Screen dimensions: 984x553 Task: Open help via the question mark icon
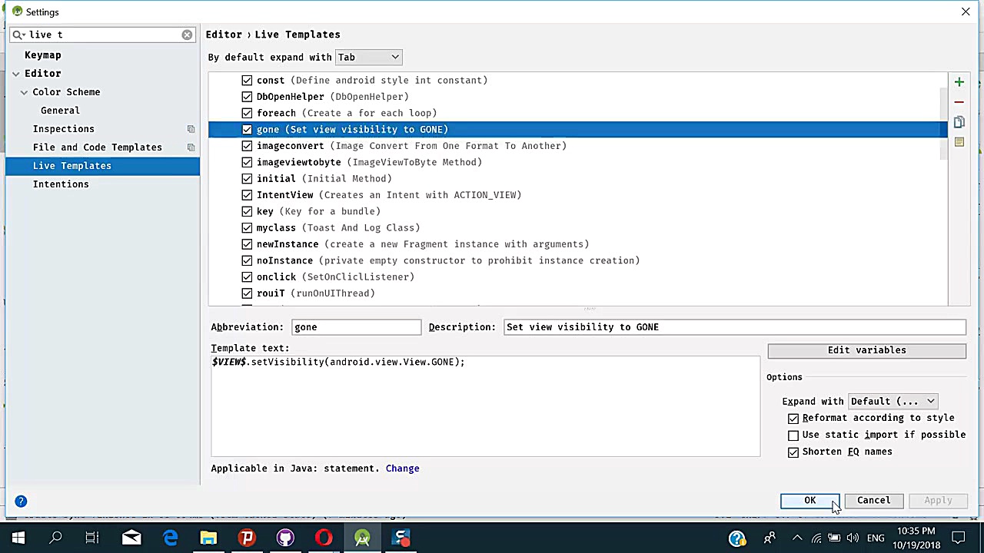pos(21,501)
